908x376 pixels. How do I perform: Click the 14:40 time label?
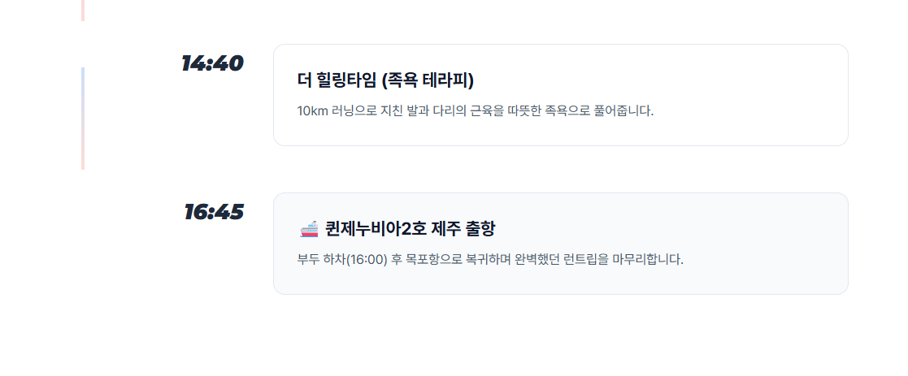point(212,63)
